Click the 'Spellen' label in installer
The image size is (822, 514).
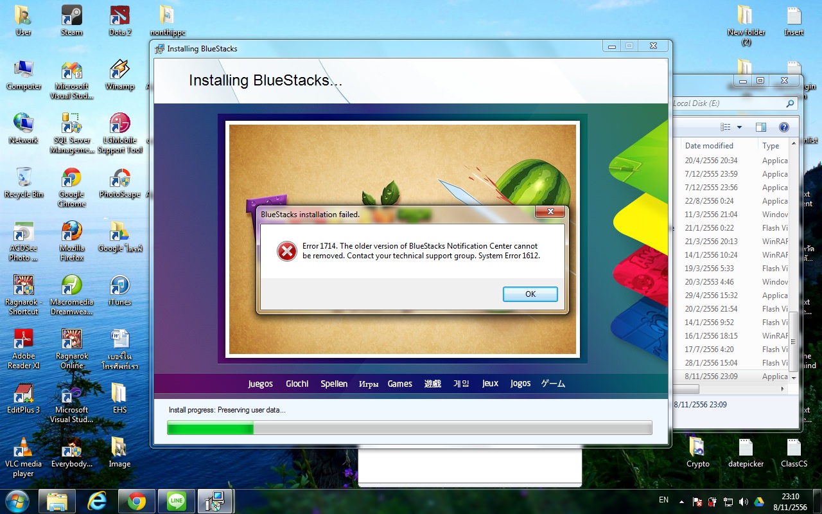click(x=334, y=384)
